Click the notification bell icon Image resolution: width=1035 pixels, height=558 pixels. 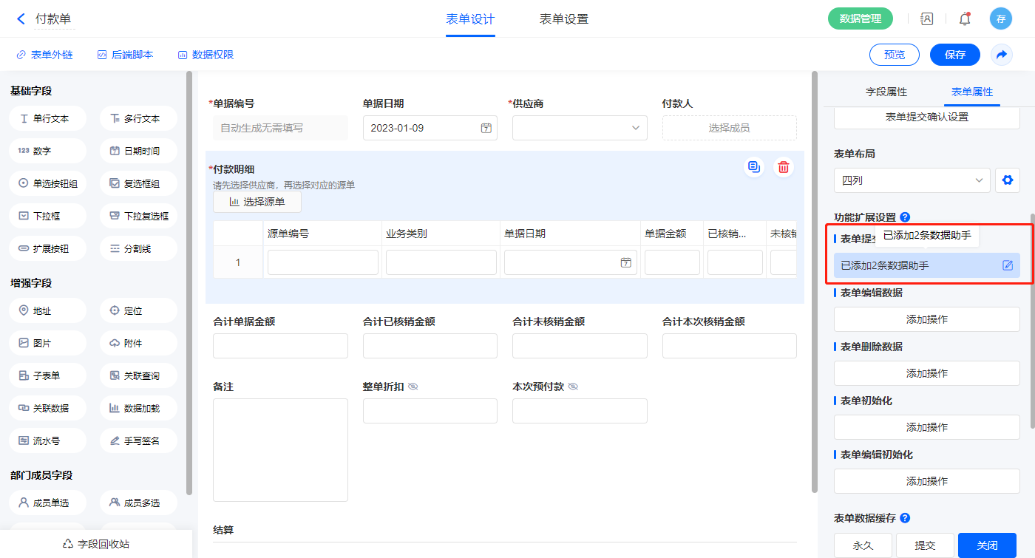(x=964, y=19)
